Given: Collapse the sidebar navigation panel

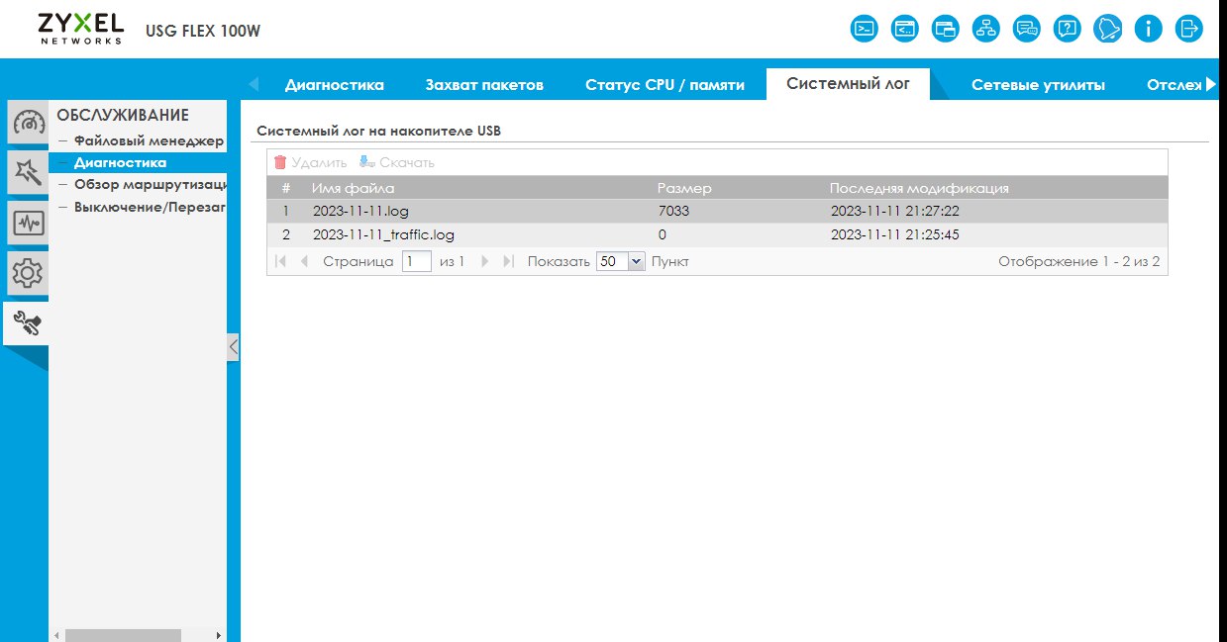Looking at the screenshot, I should click(233, 347).
